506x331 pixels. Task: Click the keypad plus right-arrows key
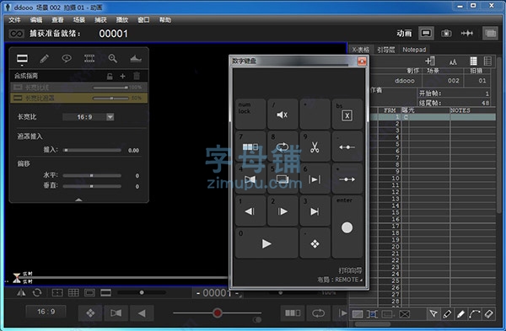pyautogui.click(x=347, y=179)
